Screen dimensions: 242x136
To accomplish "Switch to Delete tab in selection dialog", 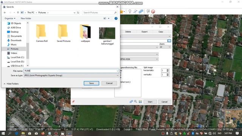I will click(x=128, y=32).
